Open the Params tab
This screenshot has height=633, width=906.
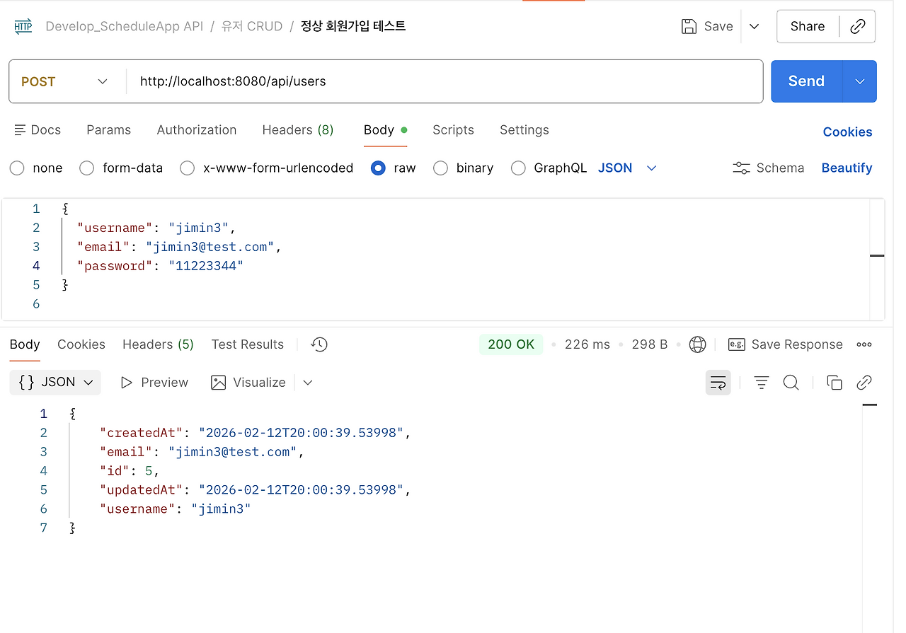[108, 130]
